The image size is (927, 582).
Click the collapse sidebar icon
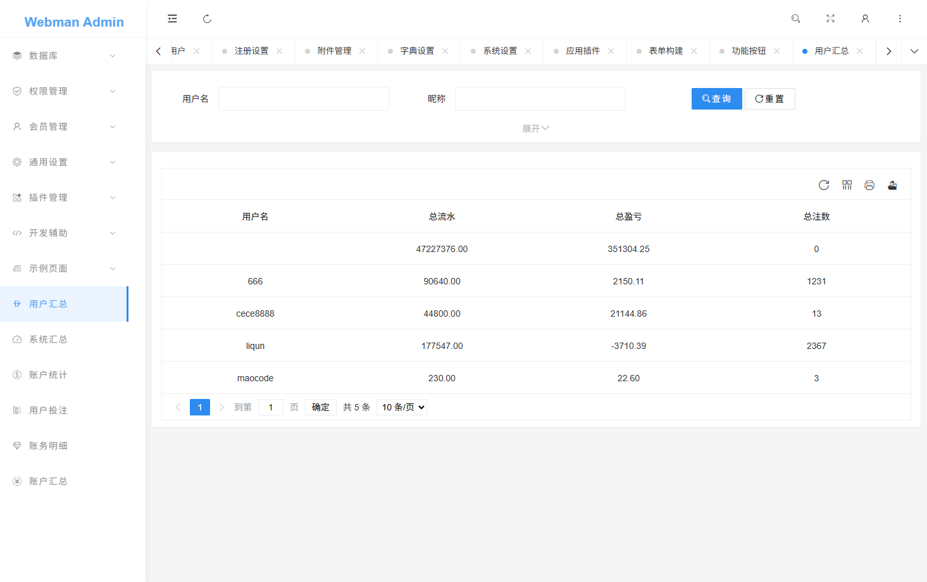(x=172, y=18)
